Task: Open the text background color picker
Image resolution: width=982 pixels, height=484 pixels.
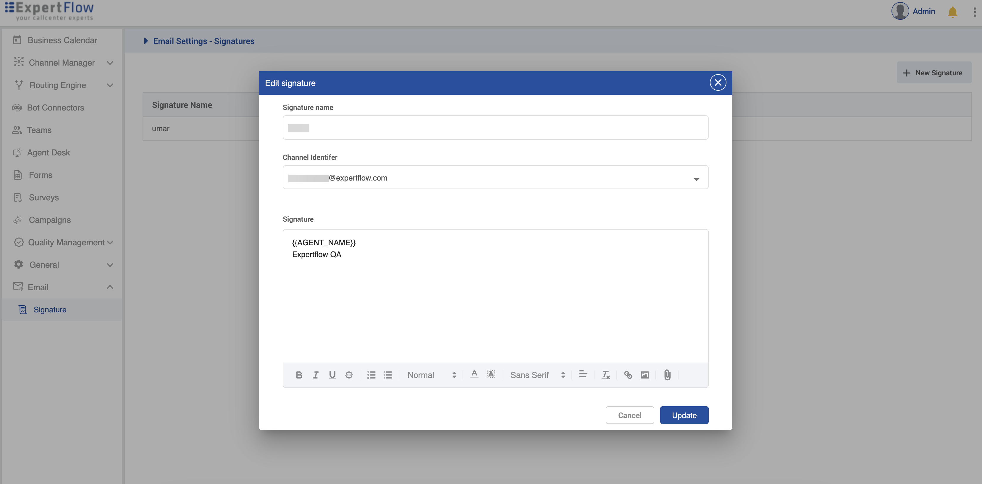Action: [491, 374]
